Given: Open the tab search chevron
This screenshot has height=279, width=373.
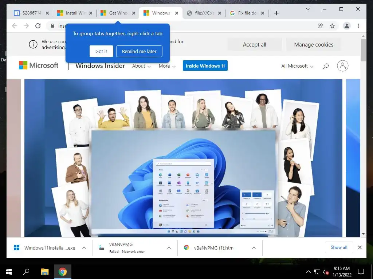Looking at the screenshot, I should 307,9.
